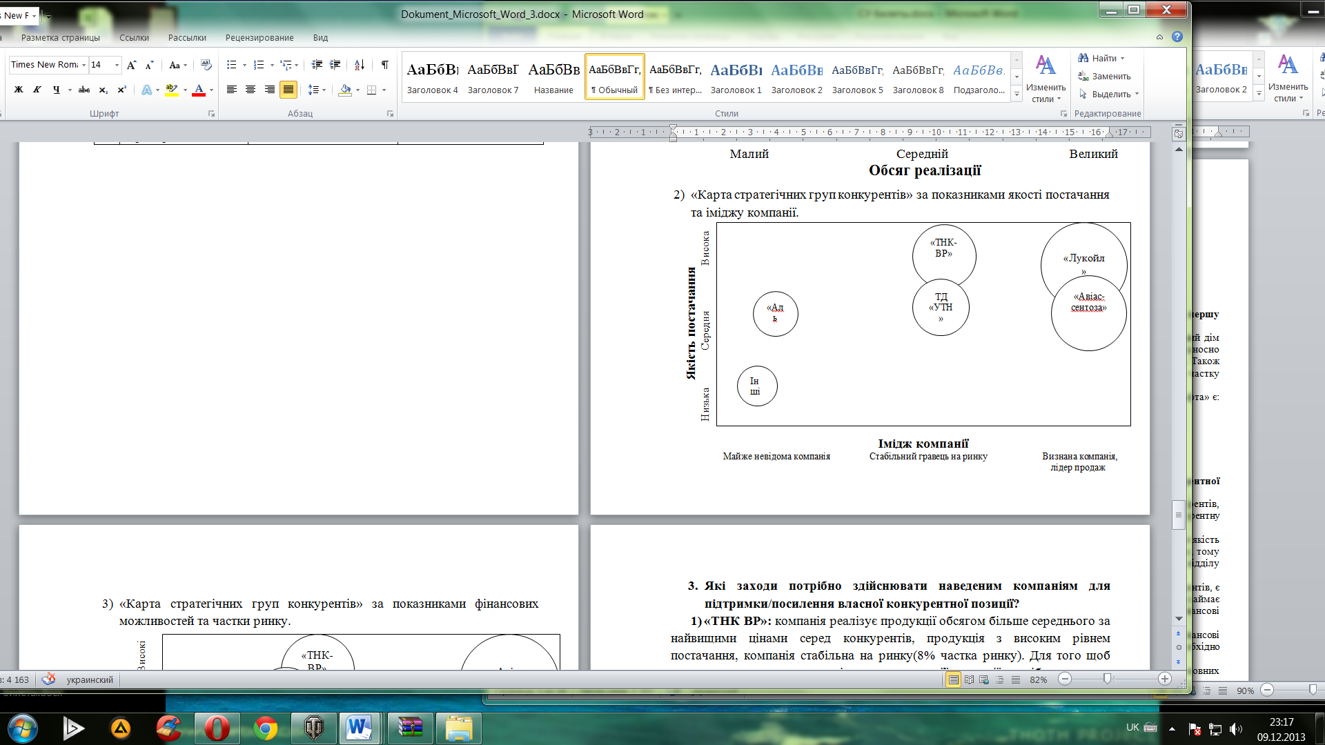The width and height of the screenshot is (1325, 745).
Task: Toggle justified paragraph alignment
Action: click(x=288, y=90)
